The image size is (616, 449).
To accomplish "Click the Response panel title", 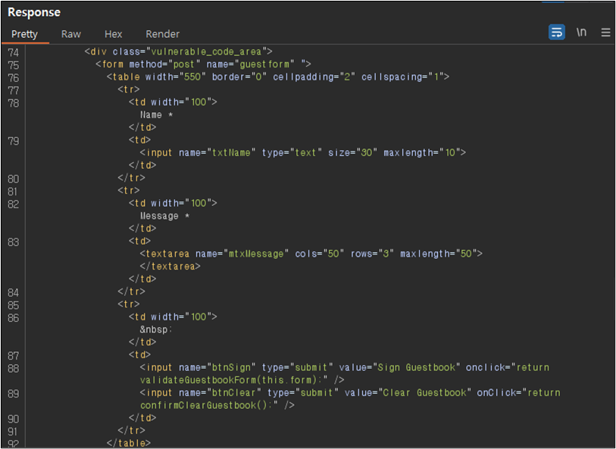I will coord(34,12).
